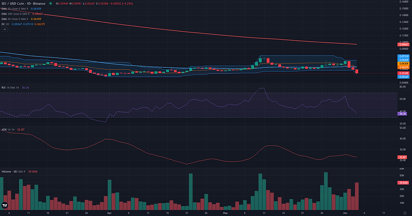The height and width of the screenshot is (216, 412).
Task: Click the blue 0.07310 upper band price label
Action: [x=403, y=56]
